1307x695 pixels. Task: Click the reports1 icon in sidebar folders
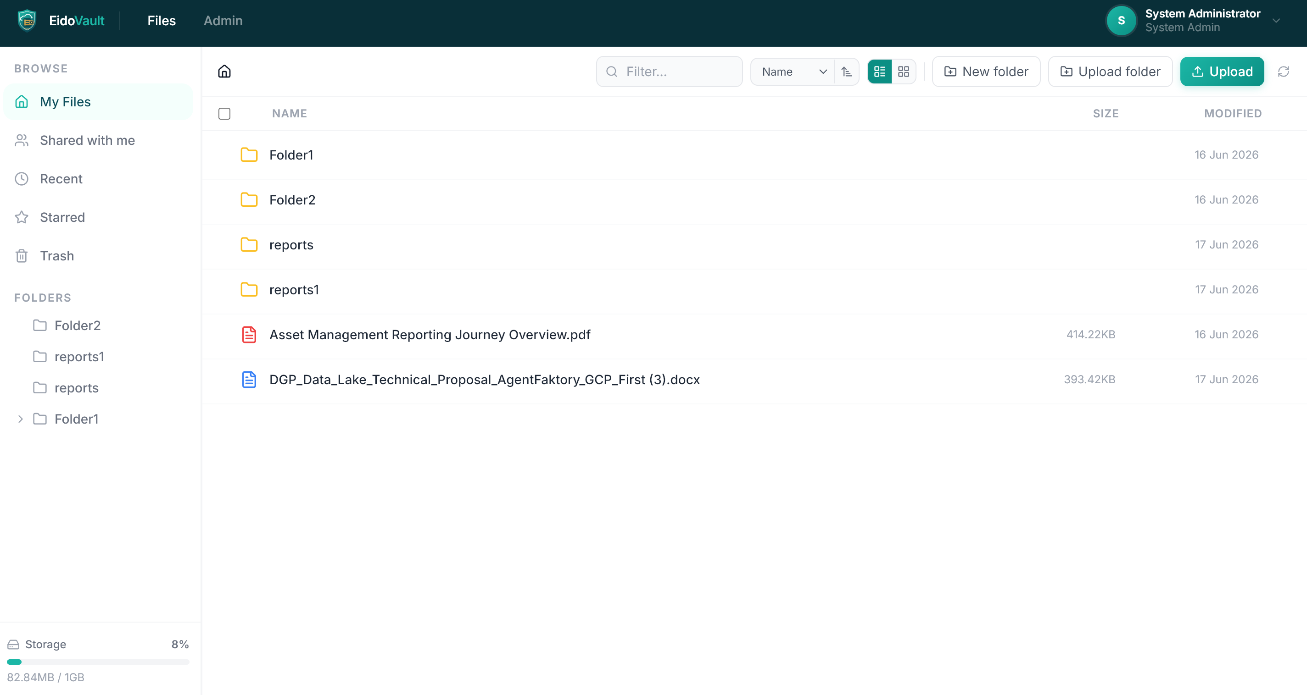tap(39, 356)
